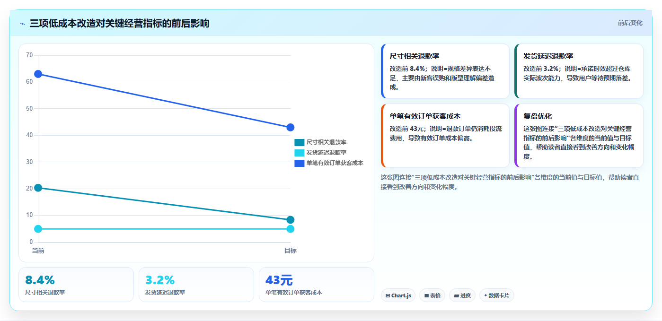The height and width of the screenshot is (321, 662).
Task: Toggle 单笔有效订单获客成本 legend color box
Action: (300, 163)
